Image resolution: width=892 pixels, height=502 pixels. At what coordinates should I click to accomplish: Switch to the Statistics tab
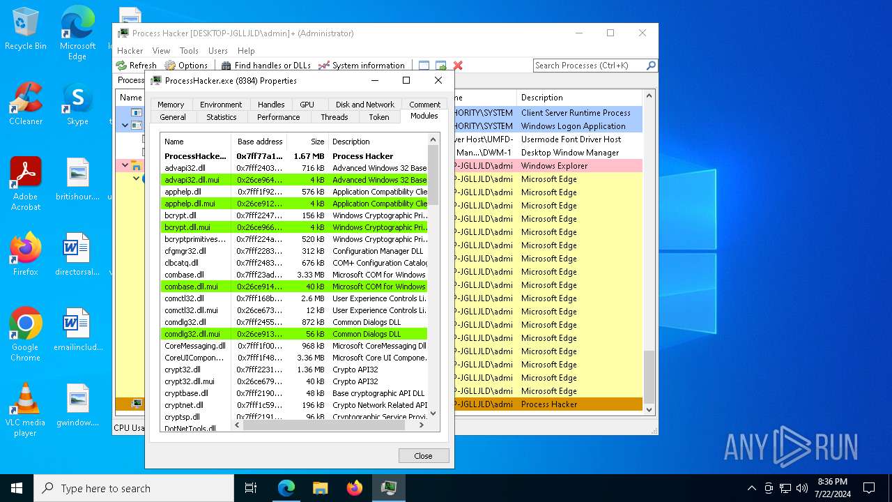[x=222, y=117]
